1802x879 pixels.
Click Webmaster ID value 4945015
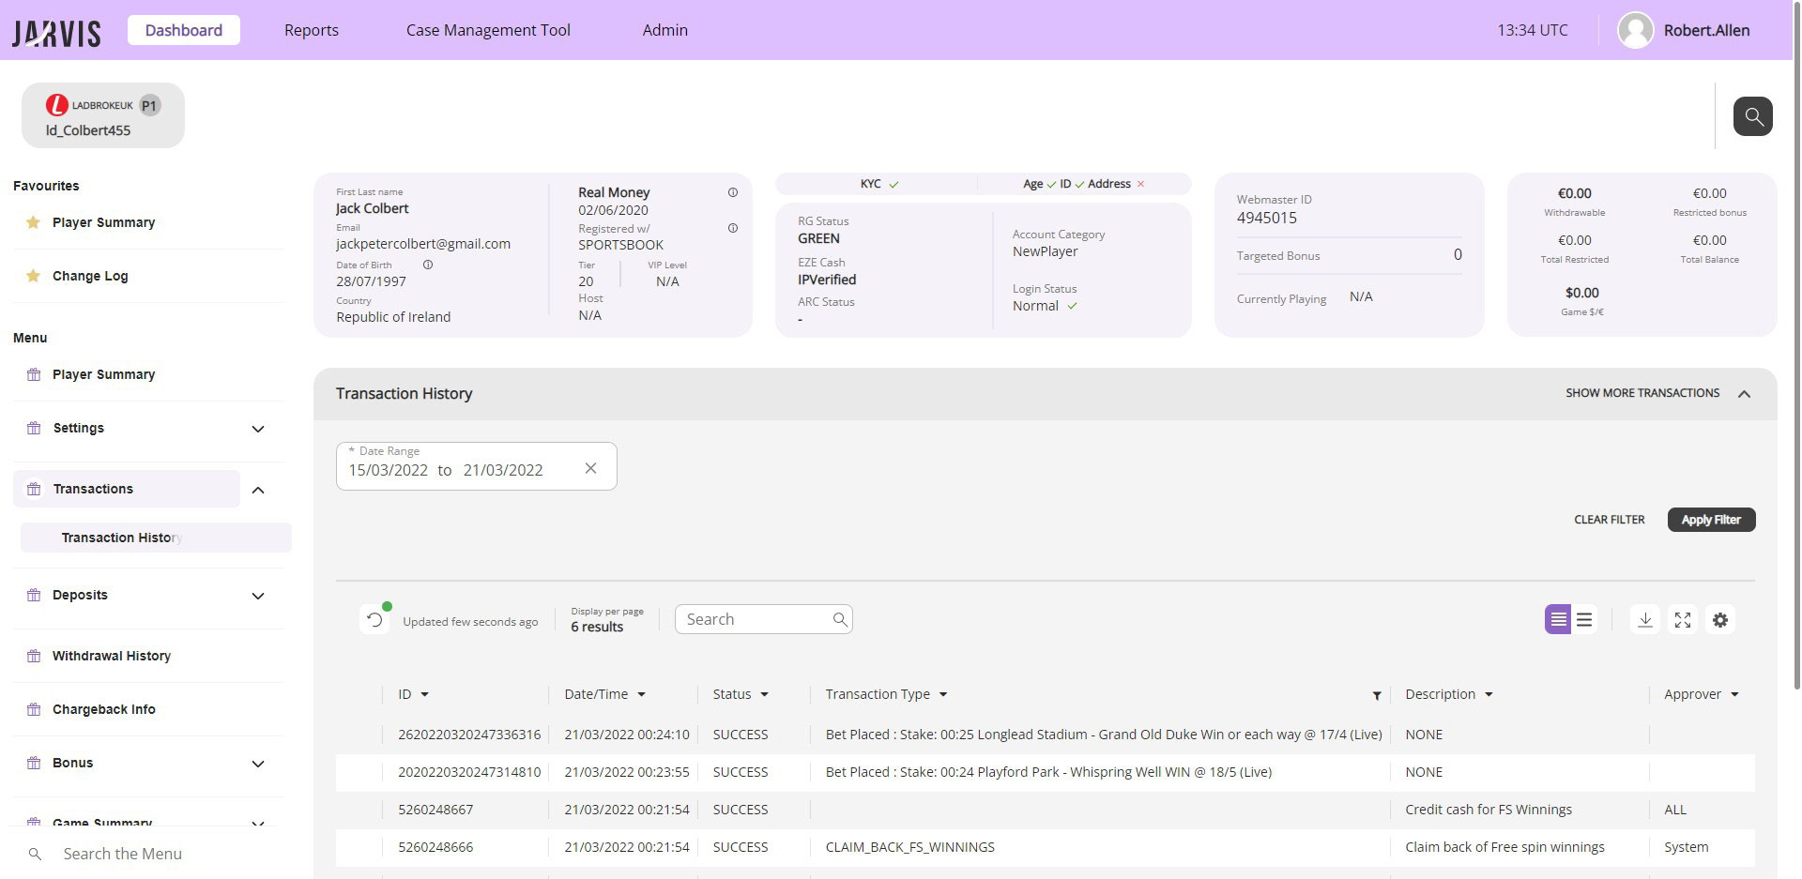(x=1267, y=218)
